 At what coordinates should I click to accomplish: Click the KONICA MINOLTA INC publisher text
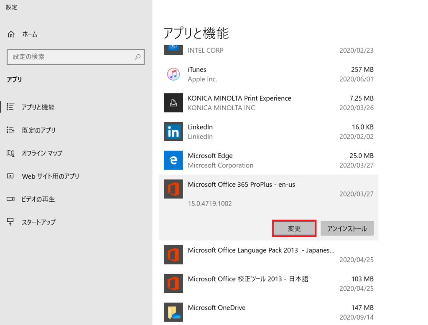222,108
